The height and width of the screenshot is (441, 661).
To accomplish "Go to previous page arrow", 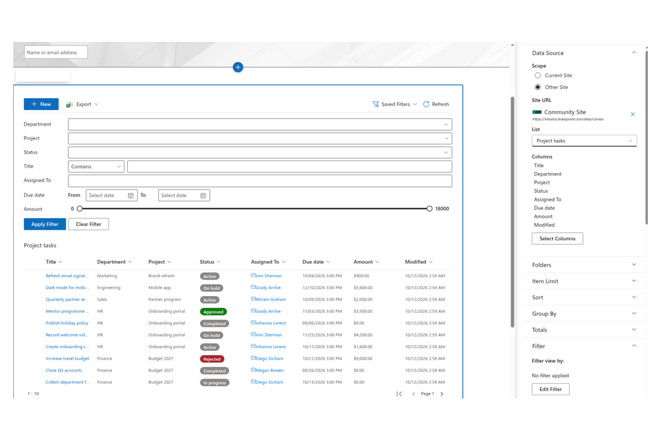I will [x=414, y=394].
